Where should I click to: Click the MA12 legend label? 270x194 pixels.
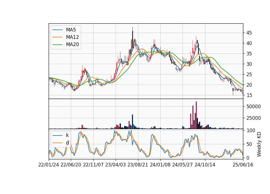72,37
